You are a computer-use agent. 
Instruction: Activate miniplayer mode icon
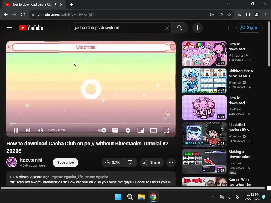click(141, 130)
